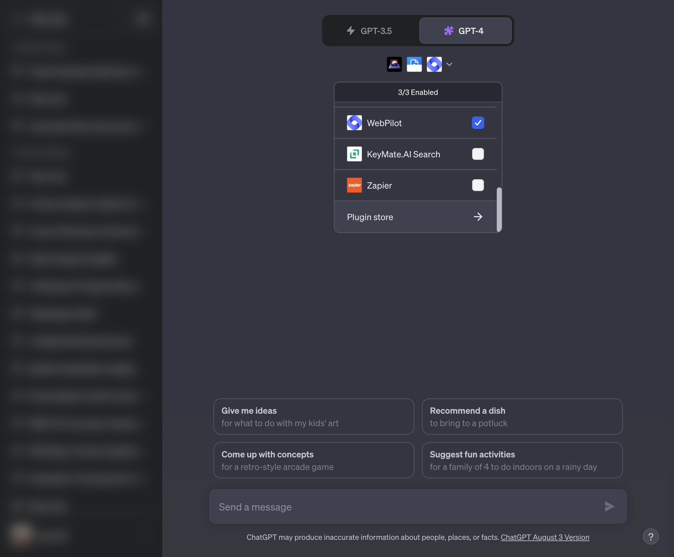Enable the Zapier plugin checkbox

click(x=478, y=185)
